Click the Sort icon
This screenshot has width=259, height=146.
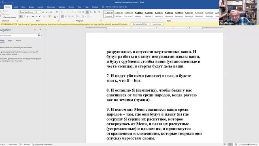[x=95, y=12]
